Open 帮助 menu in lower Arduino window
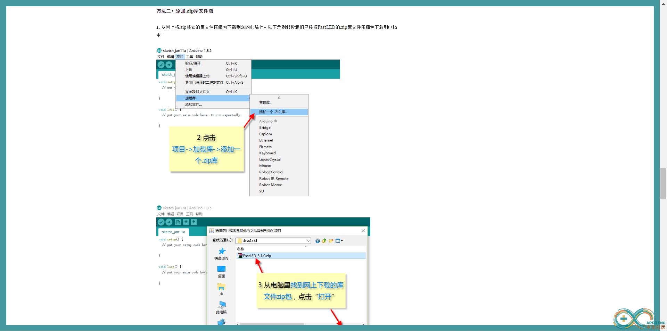 199,214
